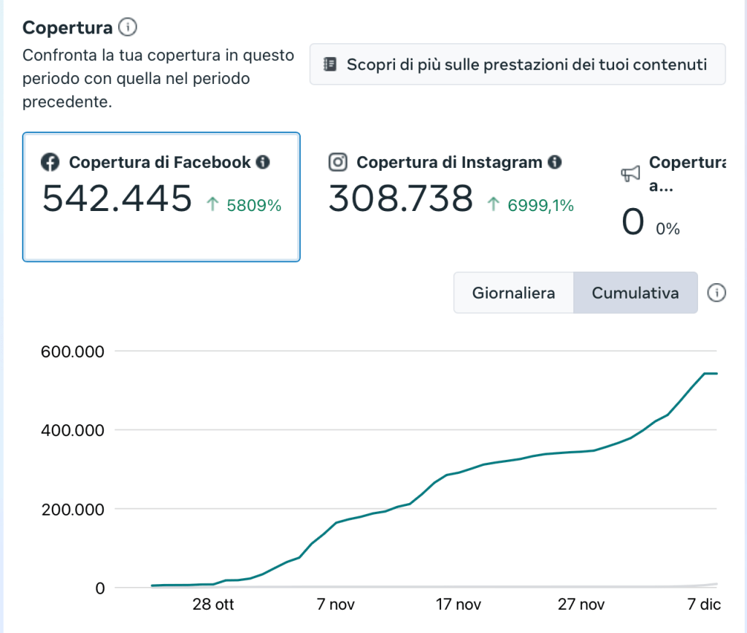Switch chart to Giornaliera view
747x633 pixels.
pos(513,293)
